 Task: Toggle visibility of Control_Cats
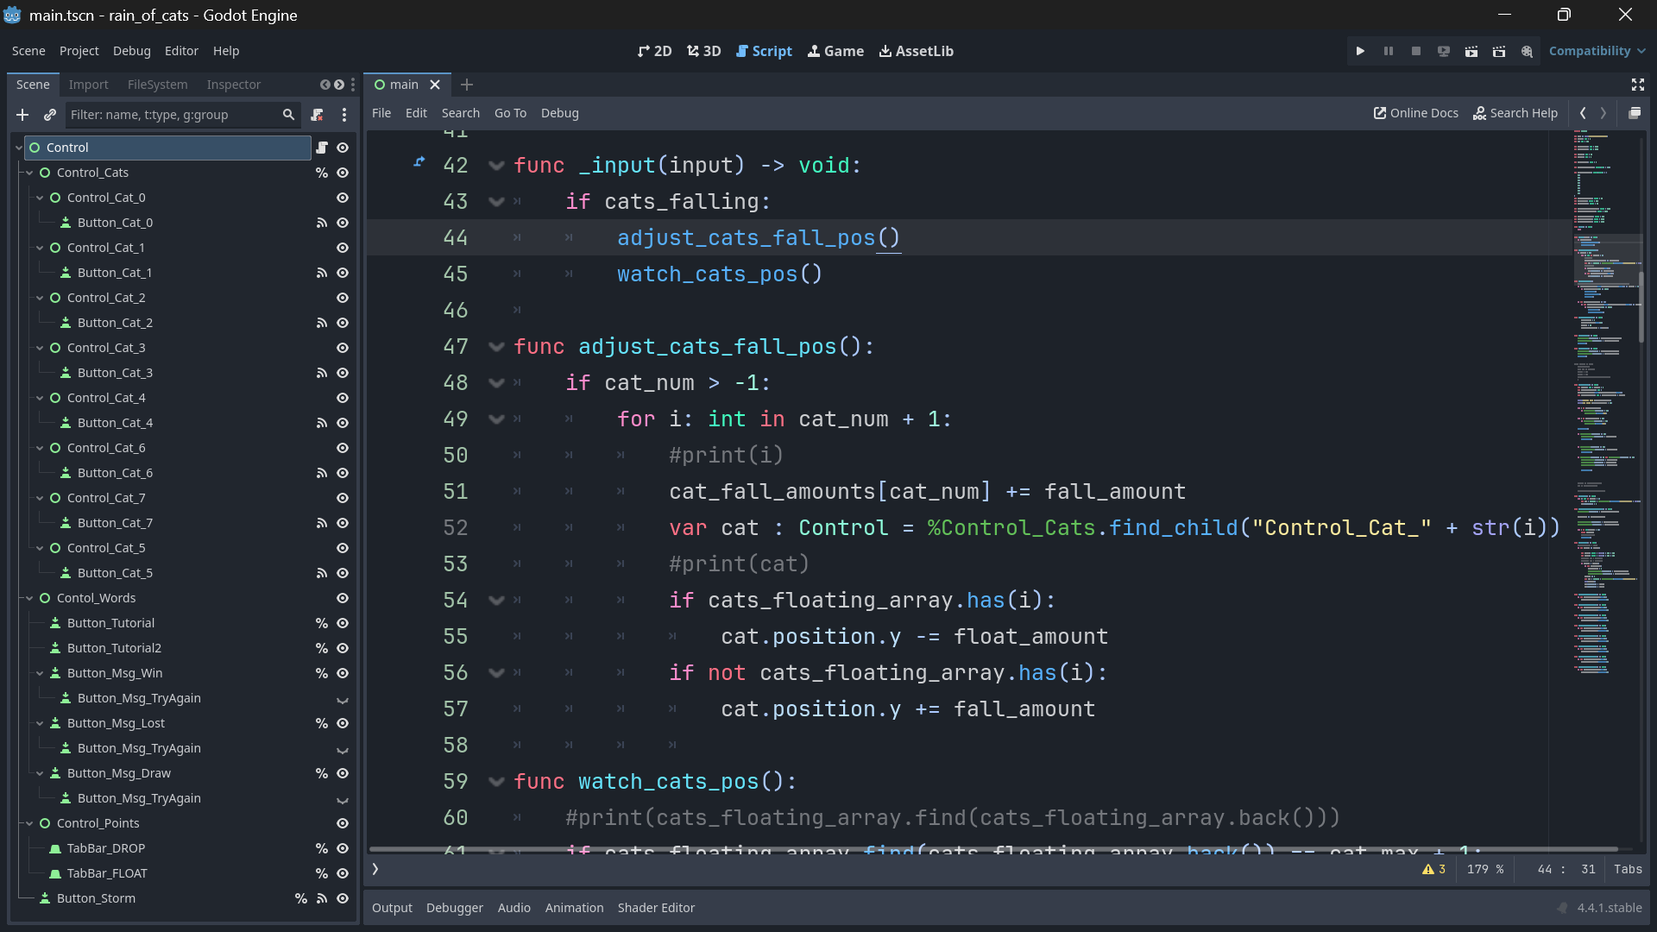(x=343, y=173)
